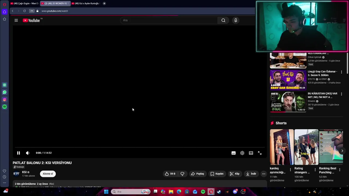Open WhatsApp in the Opera sidebar
Viewport: 349px width, 196px height.
(4, 92)
